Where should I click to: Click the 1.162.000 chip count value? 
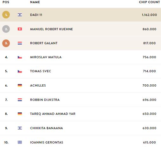point(149,15)
